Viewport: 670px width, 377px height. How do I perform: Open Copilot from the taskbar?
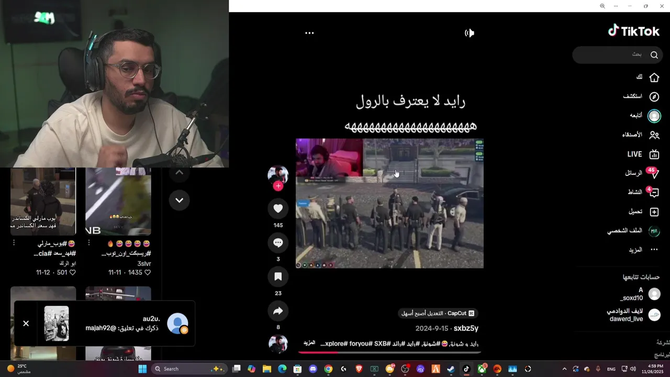(252, 369)
